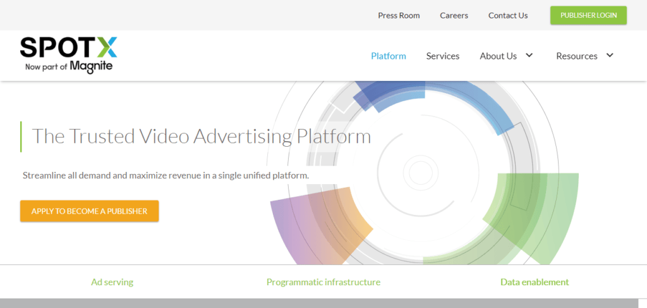
Task: Select the Data enablement tab
Action: point(535,282)
